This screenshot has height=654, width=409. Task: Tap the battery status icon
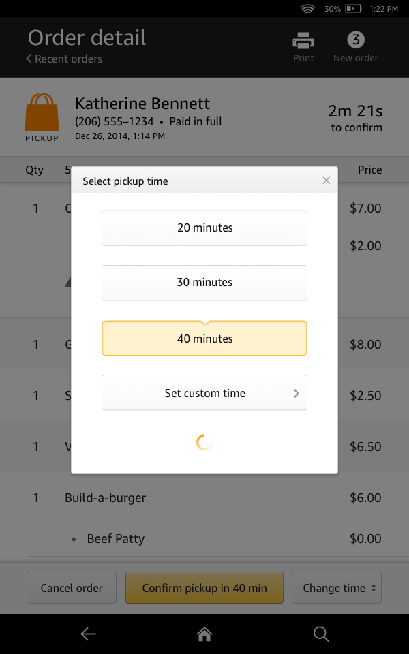coord(352,9)
